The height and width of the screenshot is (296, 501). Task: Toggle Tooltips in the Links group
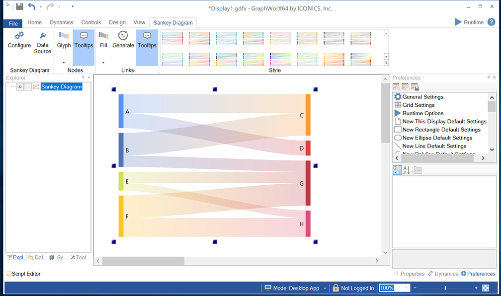coord(147,40)
